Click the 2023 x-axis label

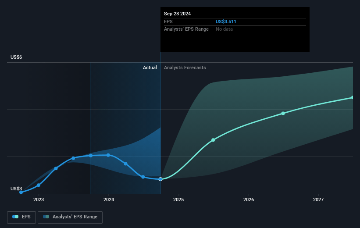pyautogui.click(x=39, y=199)
